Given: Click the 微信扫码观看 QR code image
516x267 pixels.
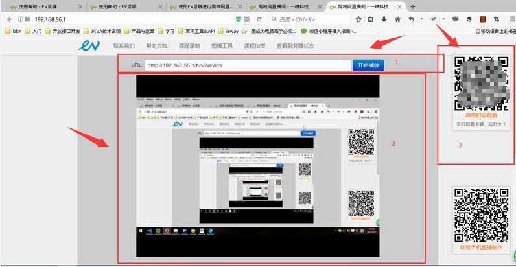Looking at the screenshot, I should [x=481, y=84].
